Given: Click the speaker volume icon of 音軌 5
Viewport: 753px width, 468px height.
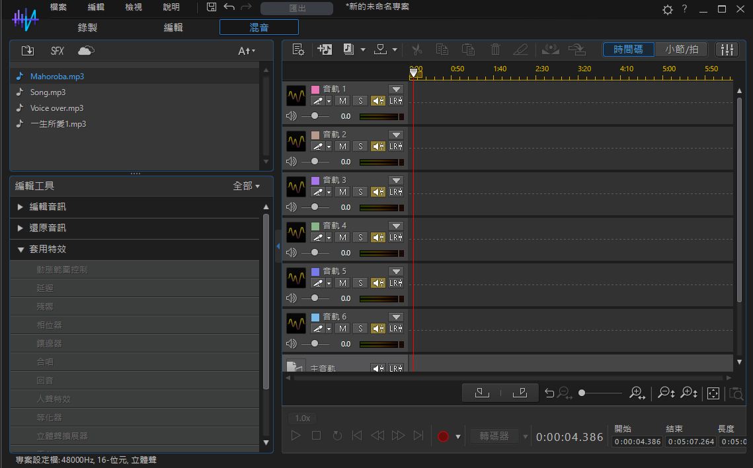Looking at the screenshot, I should tap(291, 298).
